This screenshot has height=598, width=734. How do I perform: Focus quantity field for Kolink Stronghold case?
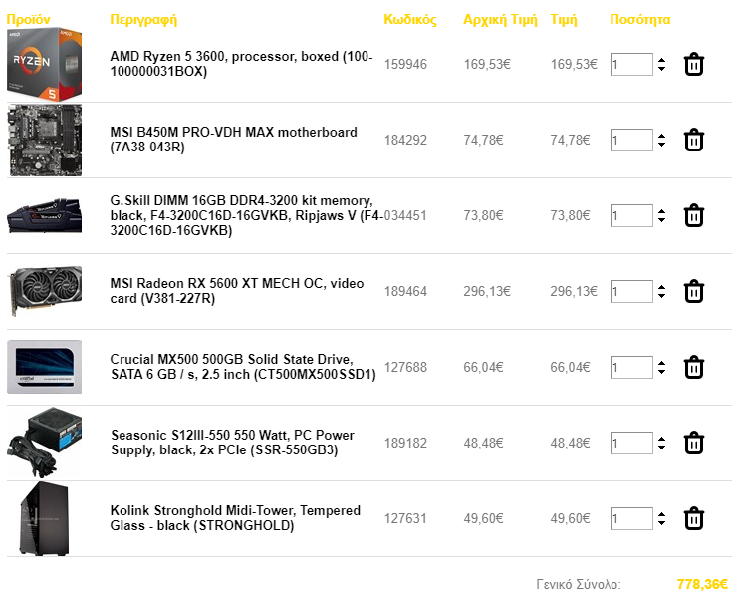(x=631, y=519)
